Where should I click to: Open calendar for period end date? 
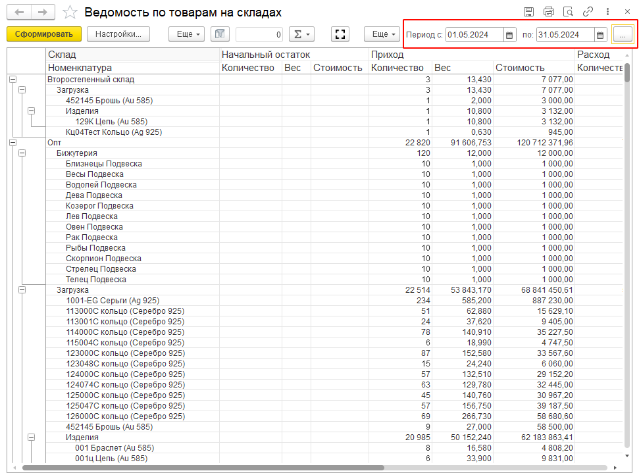point(600,35)
